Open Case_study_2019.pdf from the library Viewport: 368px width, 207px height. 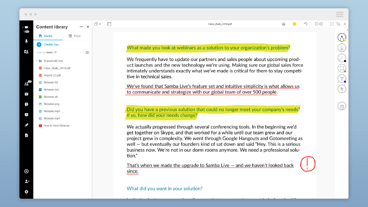[x=55, y=68]
